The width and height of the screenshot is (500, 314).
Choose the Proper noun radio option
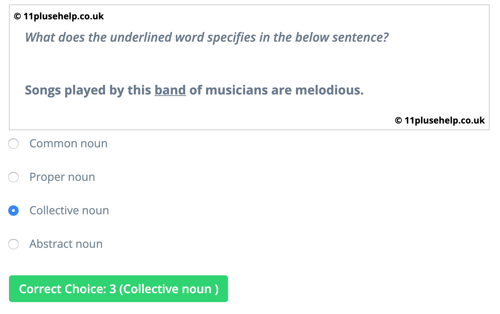pos(13,177)
